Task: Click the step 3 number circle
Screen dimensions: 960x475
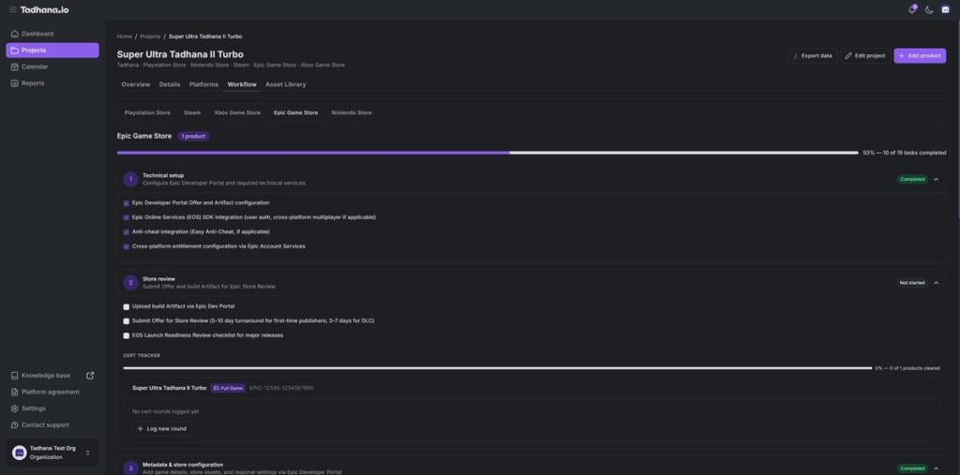Action: pos(130,468)
